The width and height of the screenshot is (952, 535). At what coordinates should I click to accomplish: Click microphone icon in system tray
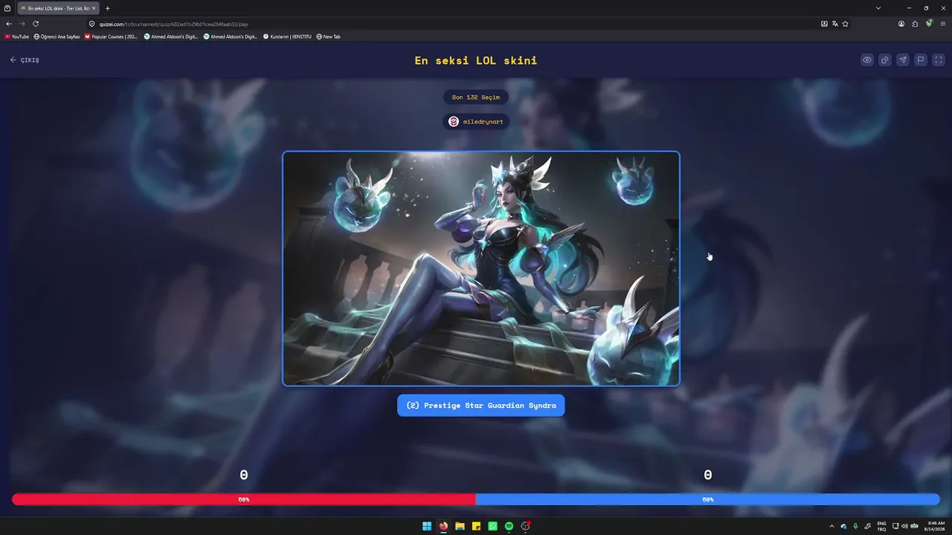pyautogui.click(x=855, y=526)
